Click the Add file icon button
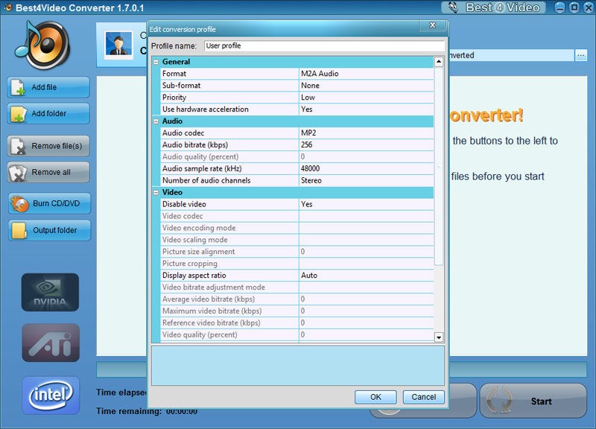Screen dimensions: 596x429 (x=48, y=87)
